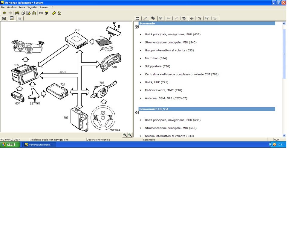Screen dimensions: 306x230
Task: Click the Panoramica US/CA section heading
Action: tap(154, 109)
